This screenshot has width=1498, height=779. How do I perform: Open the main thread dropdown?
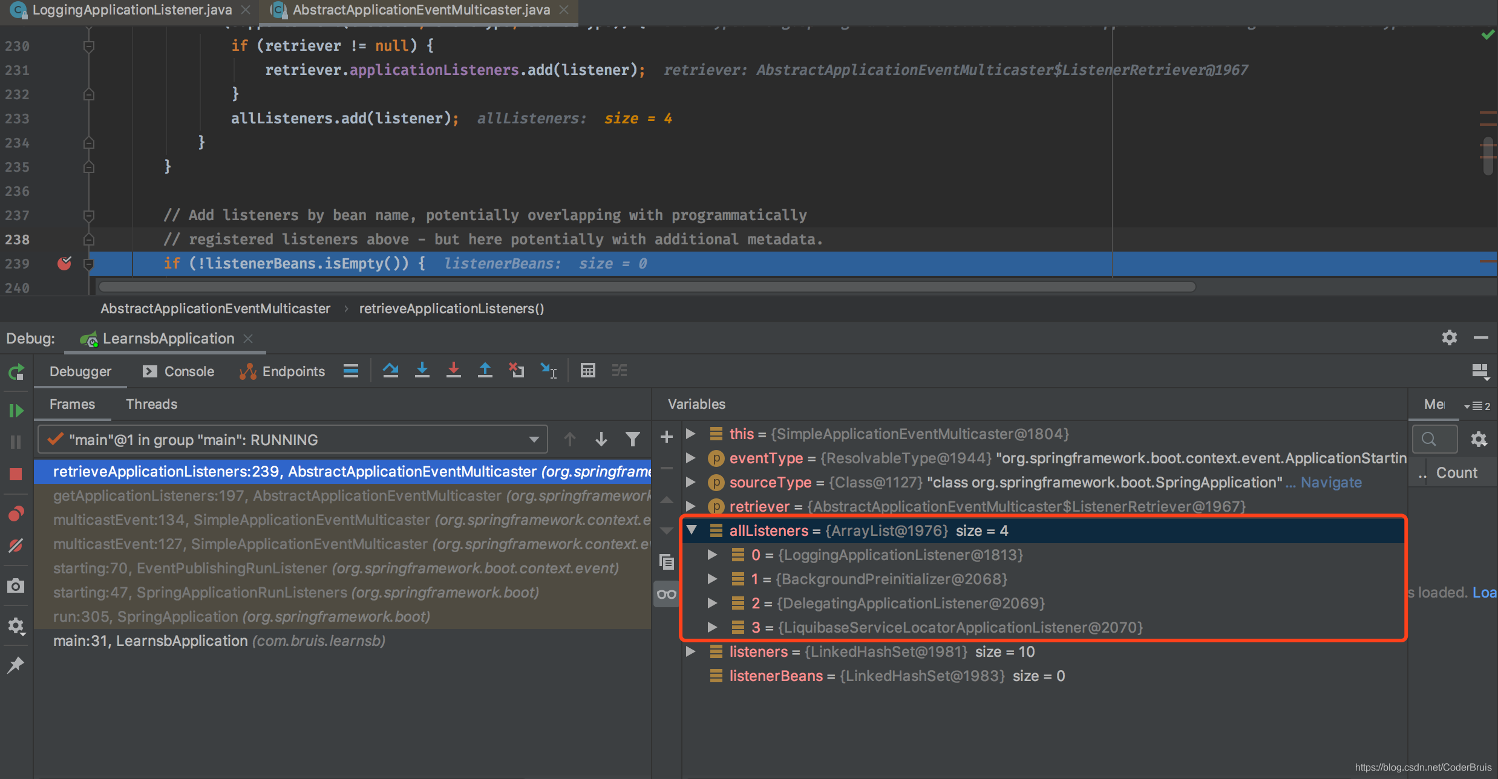pyautogui.click(x=534, y=440)
